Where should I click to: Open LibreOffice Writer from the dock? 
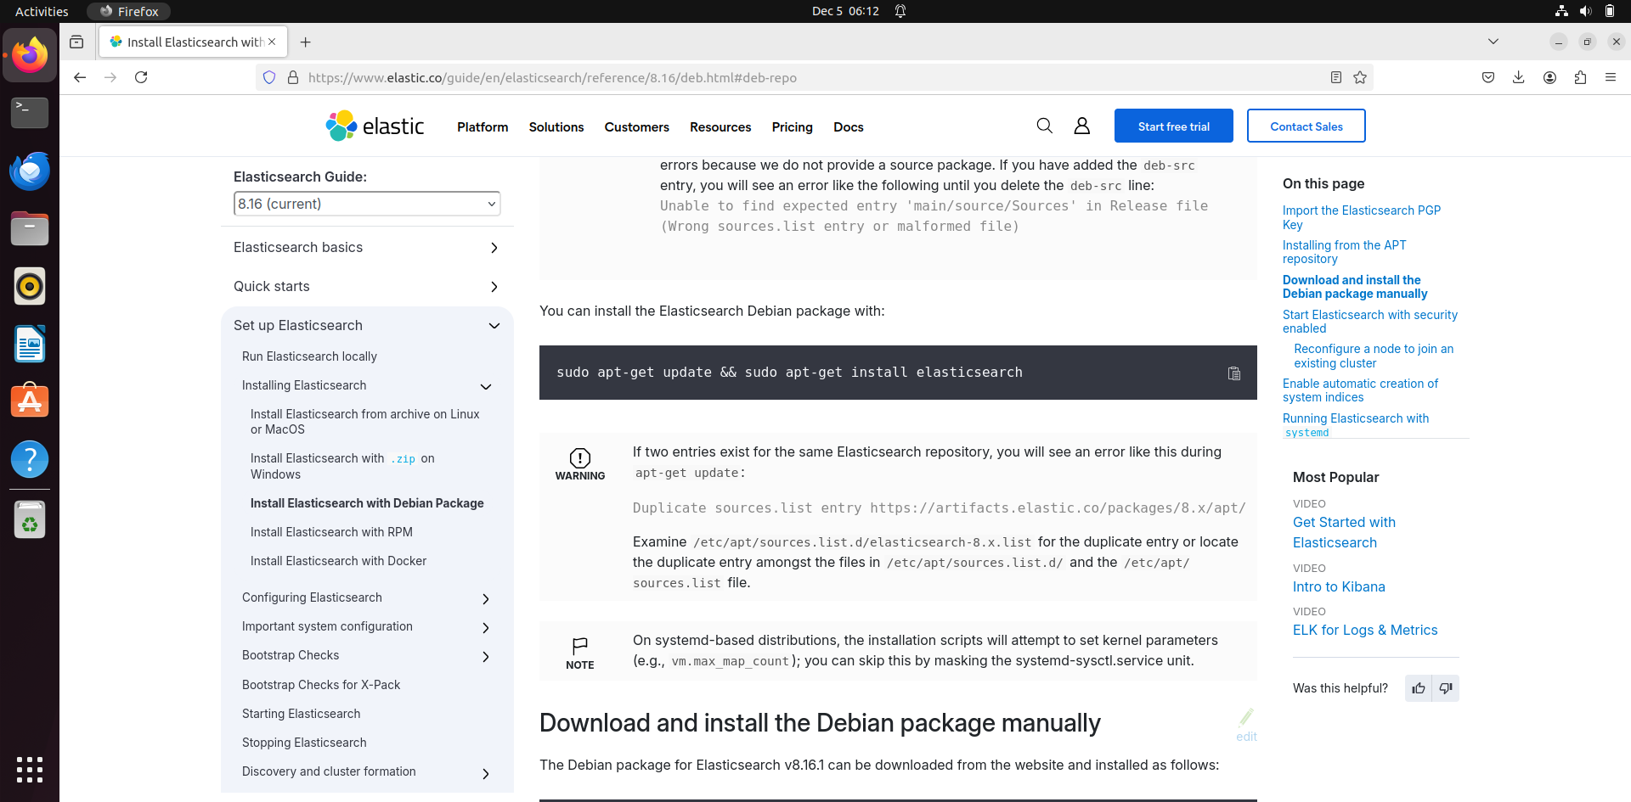pyautogui.click(x=30, y=344)
